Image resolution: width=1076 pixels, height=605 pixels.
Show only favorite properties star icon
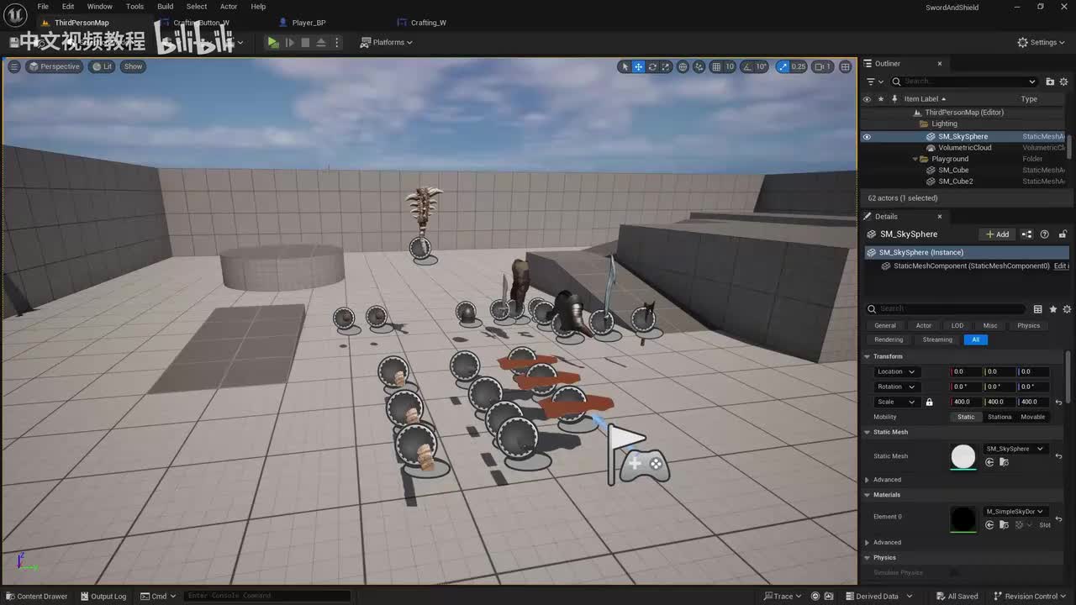coord(1052,309)
